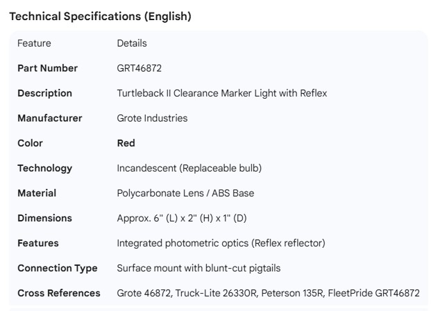Viewport: 431px width, 311px height.
Task: Click the Incandescent (Replaceable bulb) value
Action: (x=189, y=168)
